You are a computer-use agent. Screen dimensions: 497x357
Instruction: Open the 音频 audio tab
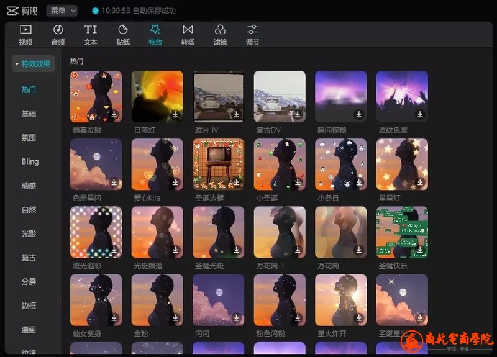coord(58,35)
